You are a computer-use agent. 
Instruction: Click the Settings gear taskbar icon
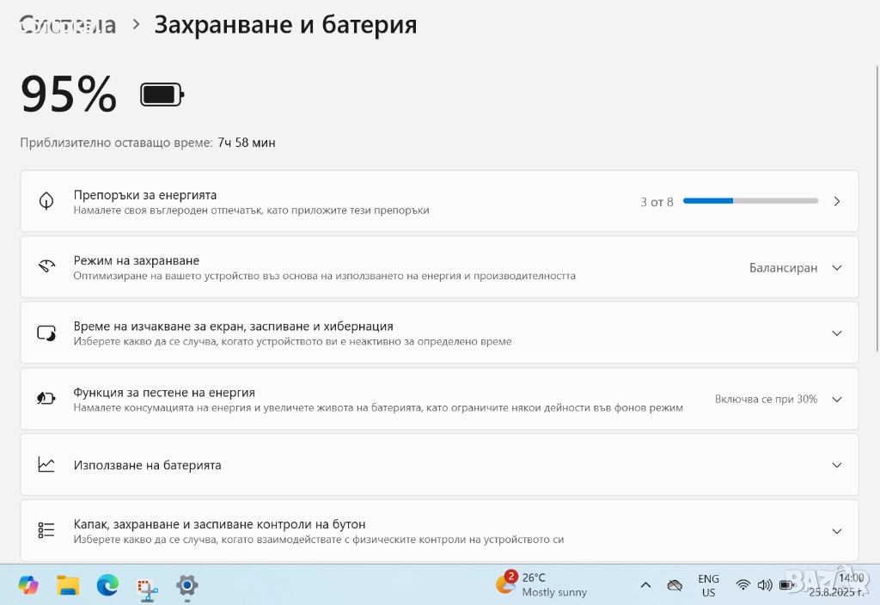click(x=186, y=585)
